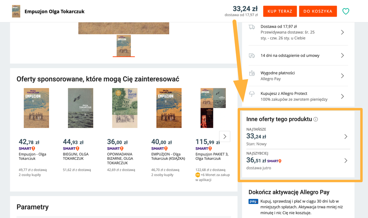Viewport: 368px width, 218px height.
Task: Expand delivery details chevron
Action: coord(343,32)
